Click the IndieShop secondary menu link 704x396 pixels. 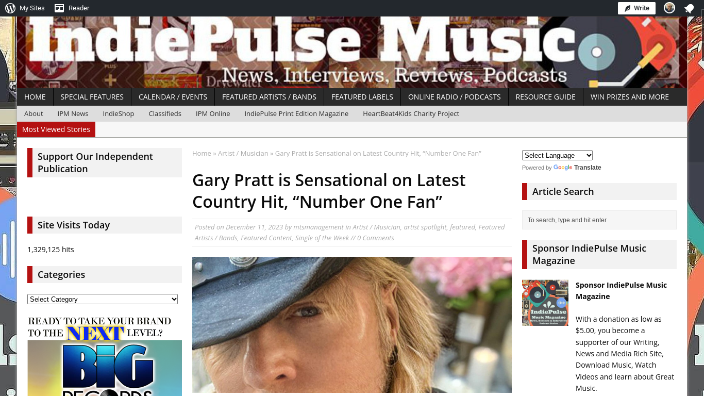click(x=119, y=113)
